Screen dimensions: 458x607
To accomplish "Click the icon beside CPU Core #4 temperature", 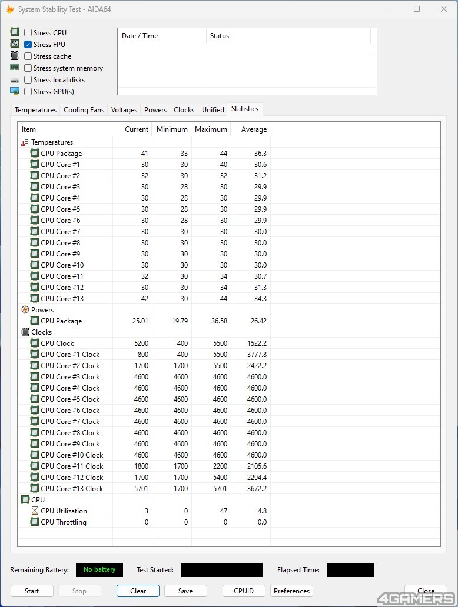I will tap(35, 198).
